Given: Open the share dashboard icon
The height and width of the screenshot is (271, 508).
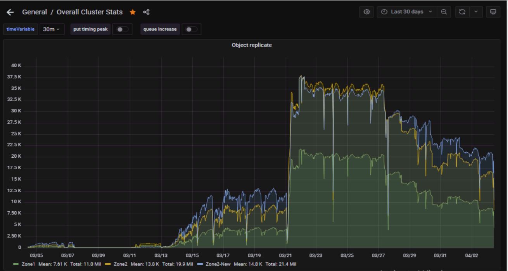Looking at the screenshot, I should click(x=146, y=12).
